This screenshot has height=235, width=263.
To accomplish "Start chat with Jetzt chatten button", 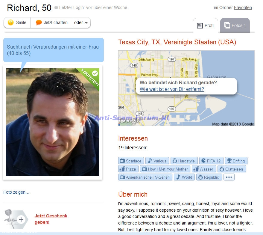I will coord(51,22).
